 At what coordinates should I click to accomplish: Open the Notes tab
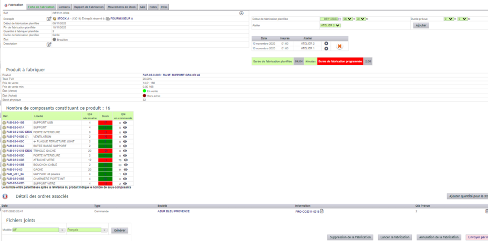153,7
